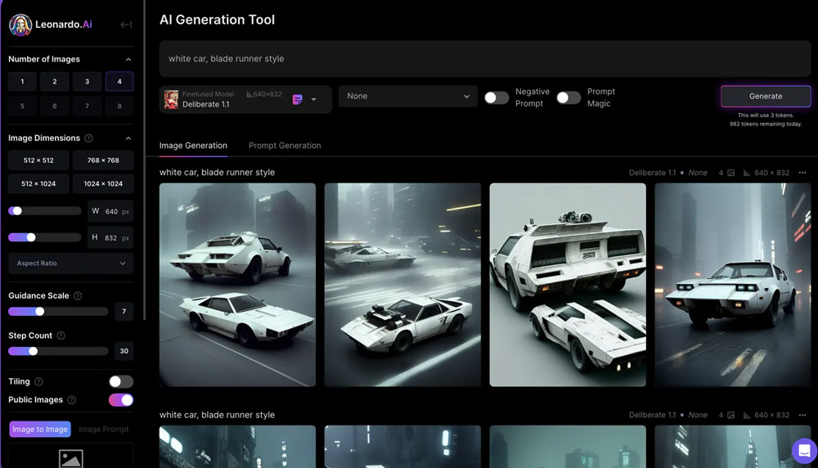Screen dimensions: 818x468
Task: Select 6 images option
Action: pos(55,106)
